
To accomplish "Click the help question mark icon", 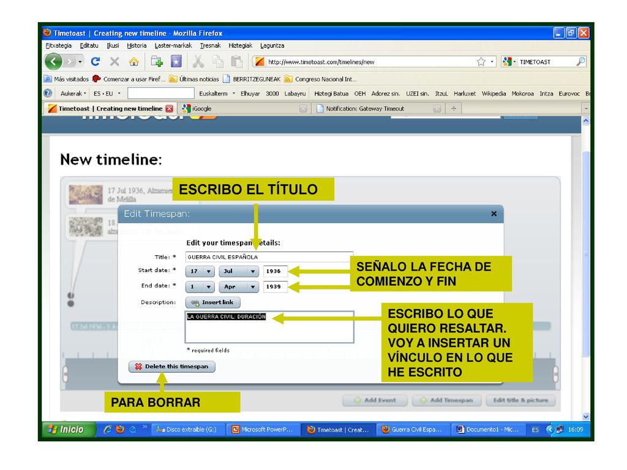I will 48,93.
